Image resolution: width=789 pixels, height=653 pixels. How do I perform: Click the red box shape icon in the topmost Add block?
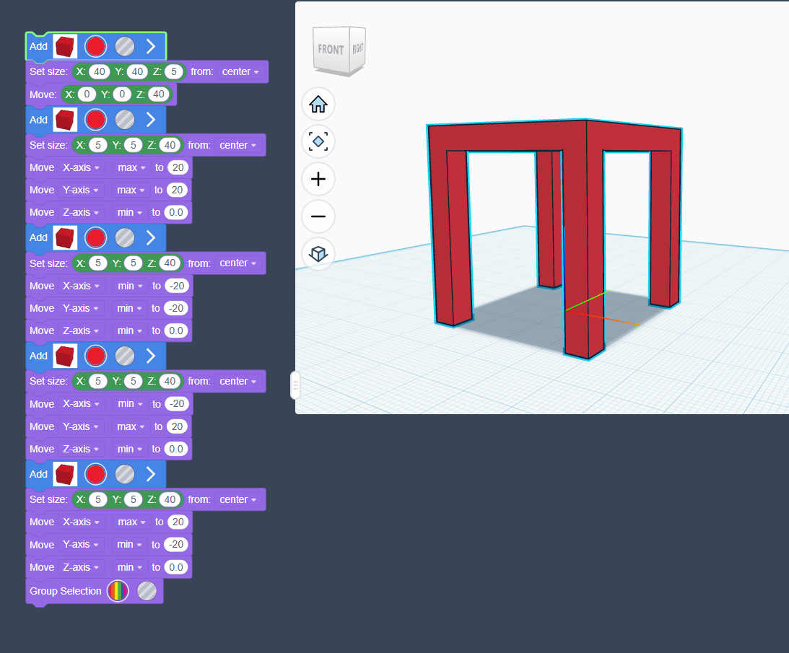point(65,47)
